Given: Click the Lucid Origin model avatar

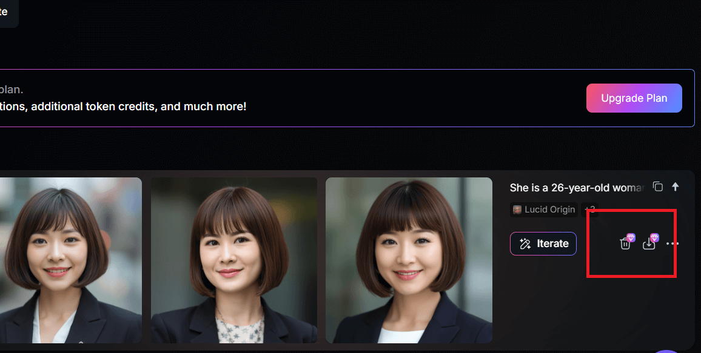Looking at the screenshot, I should coord(517,209).
